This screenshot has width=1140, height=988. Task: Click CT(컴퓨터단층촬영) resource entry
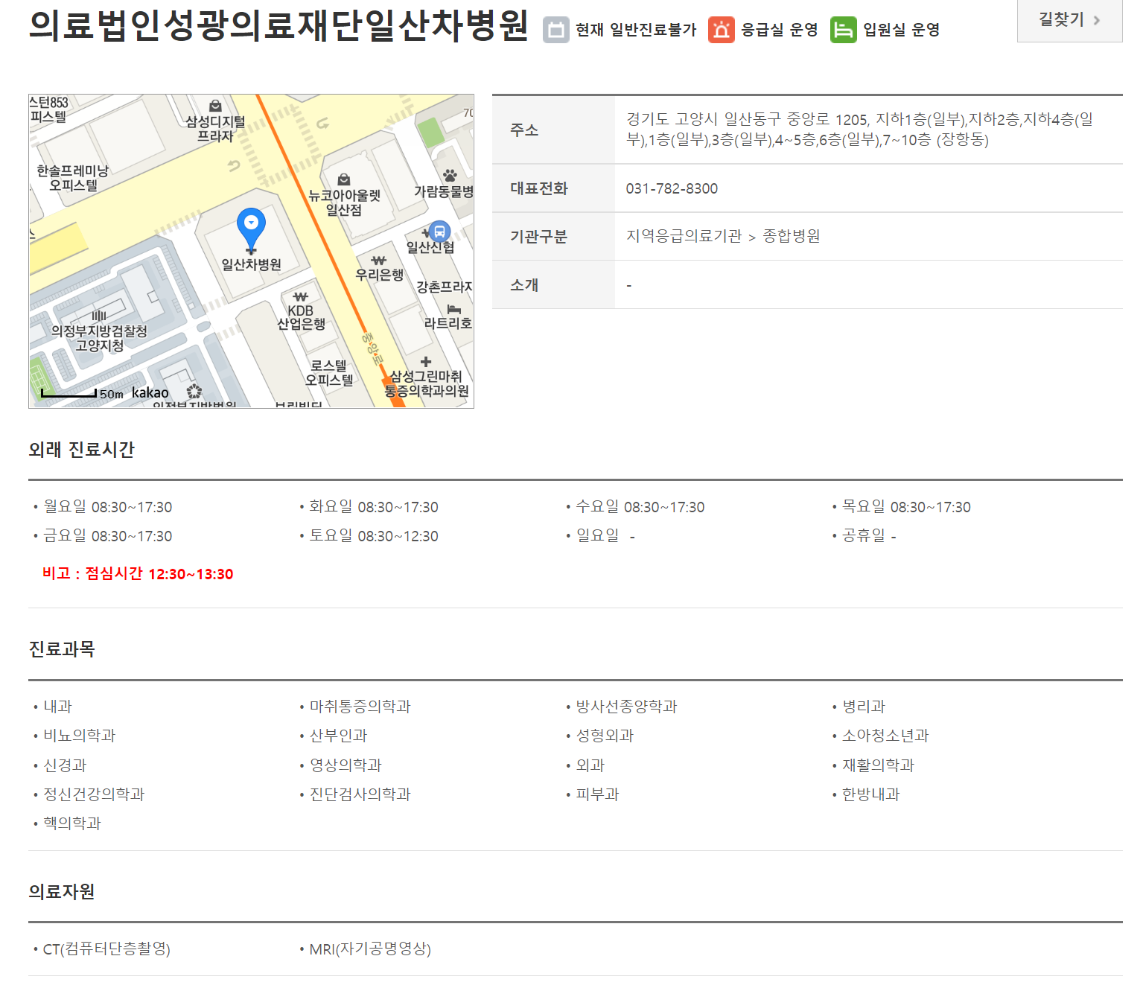(106, 949)
